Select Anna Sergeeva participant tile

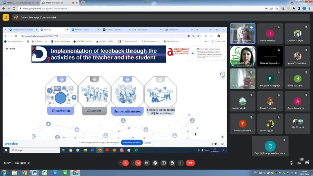(x=297, y=101)
